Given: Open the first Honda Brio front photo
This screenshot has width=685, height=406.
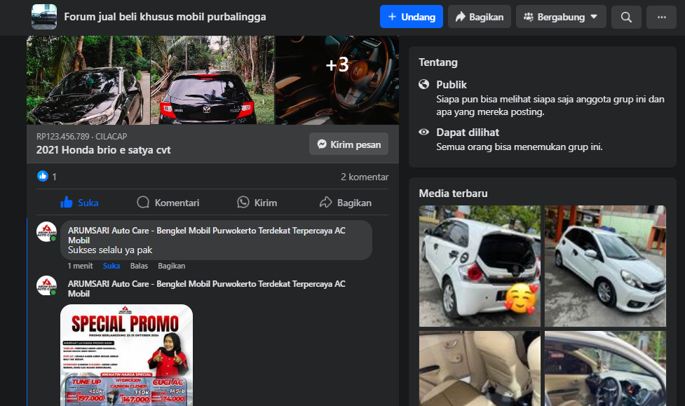Looking at the screenshot, I should pos(88,81).
